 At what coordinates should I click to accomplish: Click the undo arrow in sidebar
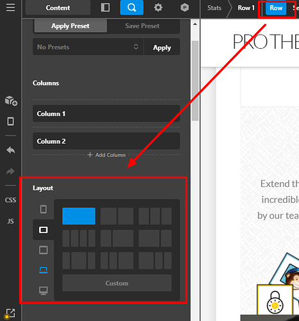click(11, 150)
